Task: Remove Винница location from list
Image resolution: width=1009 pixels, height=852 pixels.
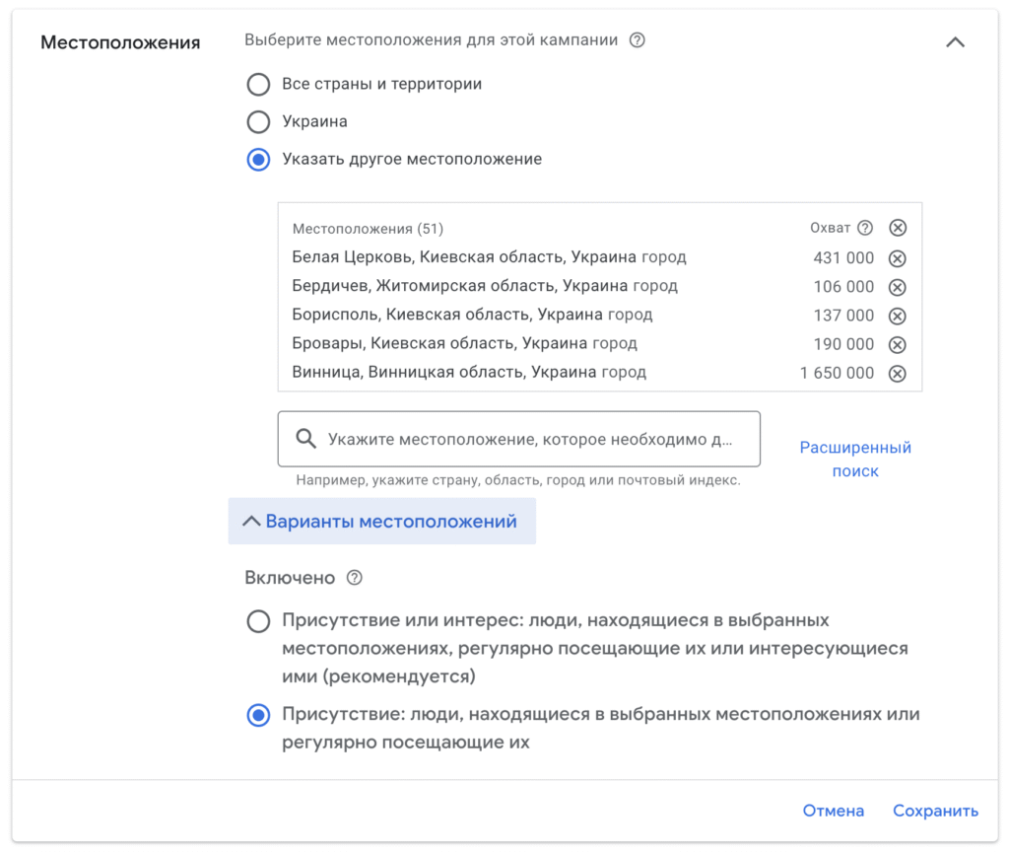Action: (898, 373)
